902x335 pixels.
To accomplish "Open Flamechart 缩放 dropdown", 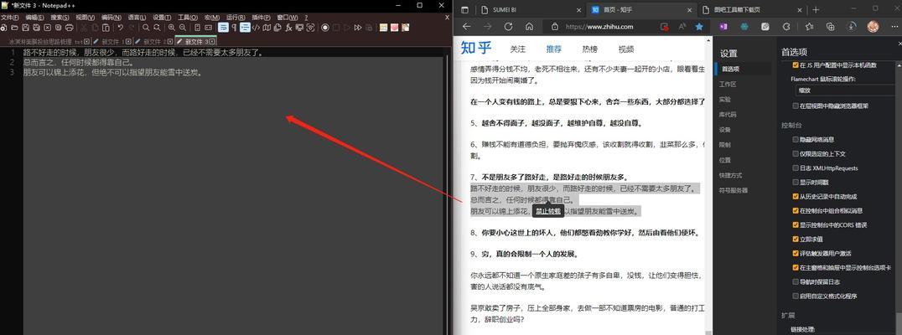I will 847,90.
